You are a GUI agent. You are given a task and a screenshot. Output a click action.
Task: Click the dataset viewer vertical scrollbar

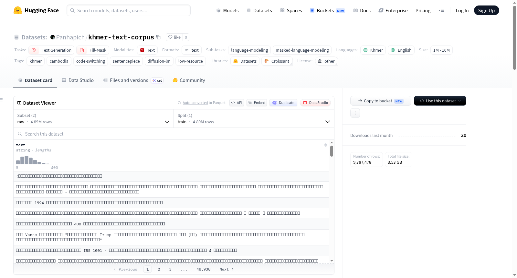click(x=332, y=151)
